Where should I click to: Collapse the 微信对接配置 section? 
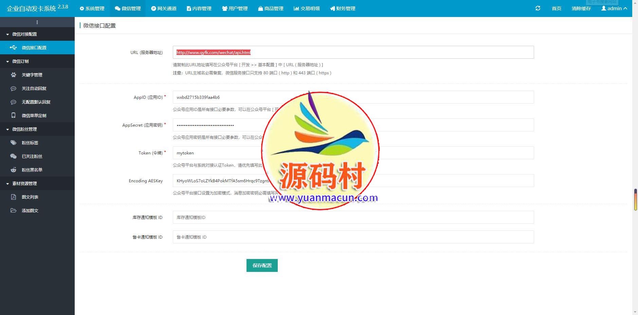click(x=24, y=34)
